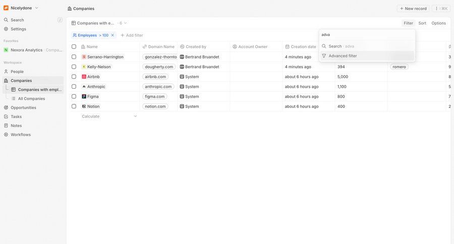Click the Workflows icon in the sidebar
Image resolution: width=454 pixels, height=244 pixels.
click(x=6, y=134)
